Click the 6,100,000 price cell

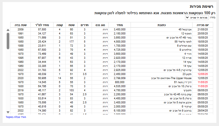click(120, 111)
